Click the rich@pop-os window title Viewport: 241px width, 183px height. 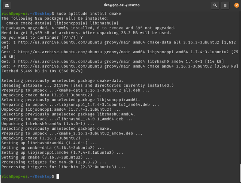tap(122, 5)
